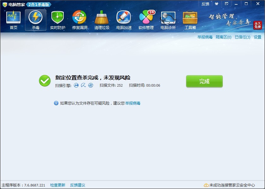Open the main menu icon beside the shirt

pos(227,4)
